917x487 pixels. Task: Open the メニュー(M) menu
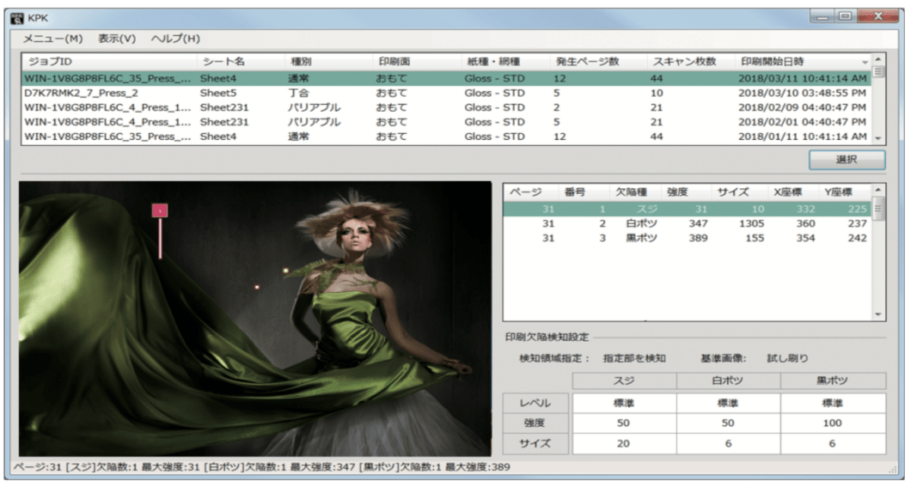52,39
